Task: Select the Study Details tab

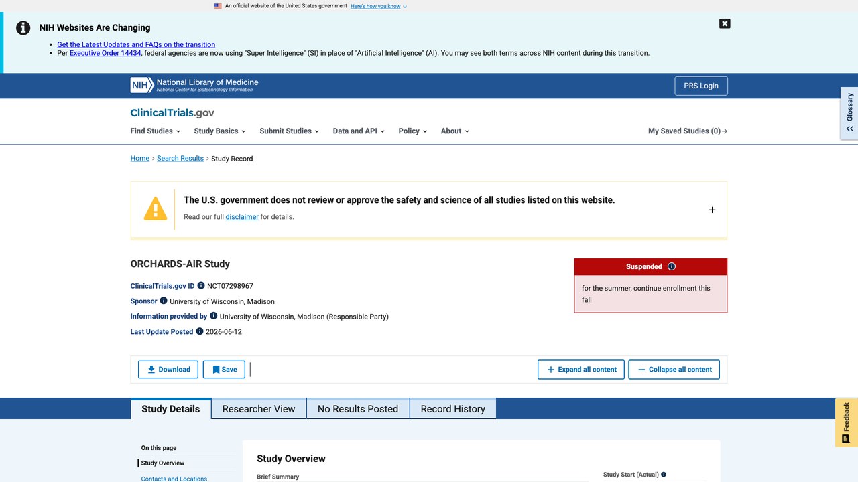Action: [171, 409]
